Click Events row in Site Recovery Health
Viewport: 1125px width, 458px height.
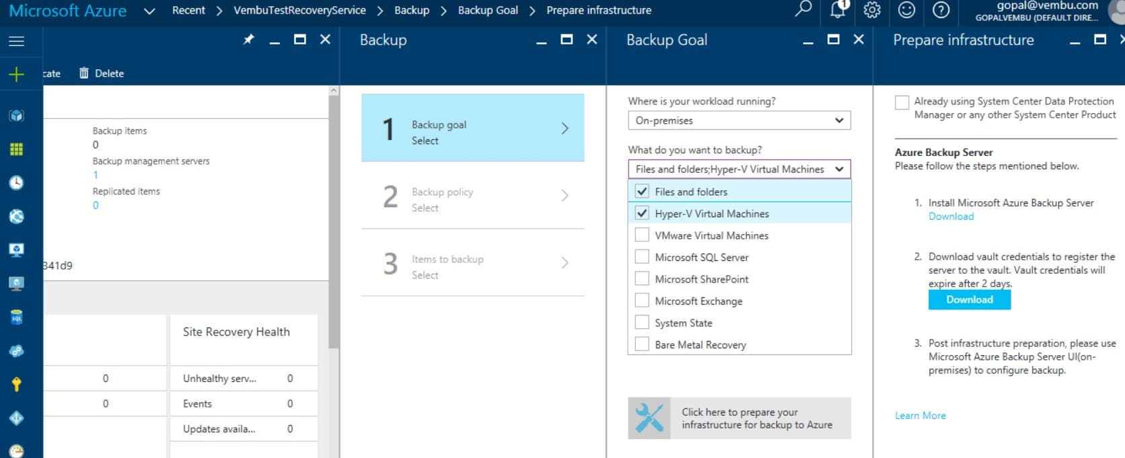[x=244, y=404]
